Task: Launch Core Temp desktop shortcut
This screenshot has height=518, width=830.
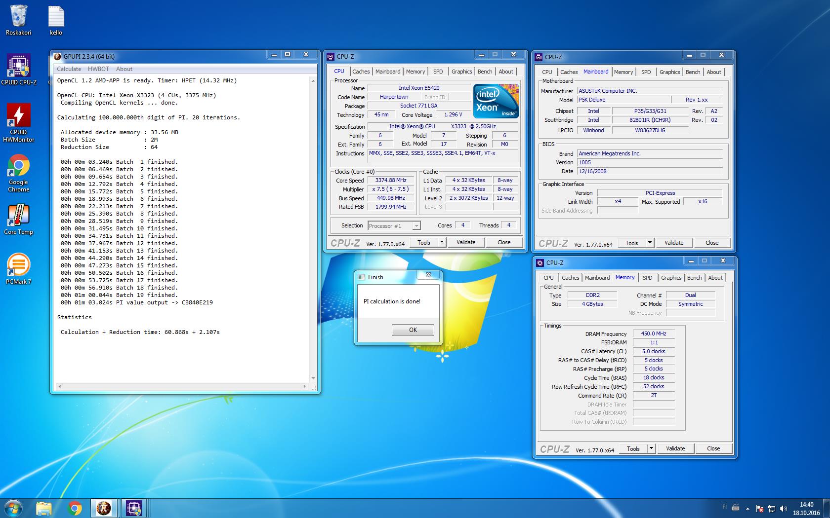Action: coord(19,220)
